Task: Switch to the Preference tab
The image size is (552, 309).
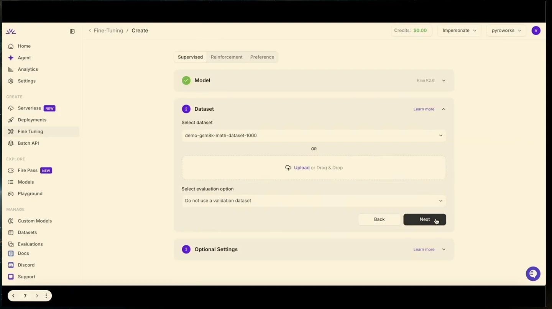Action: tap(262, 57)
